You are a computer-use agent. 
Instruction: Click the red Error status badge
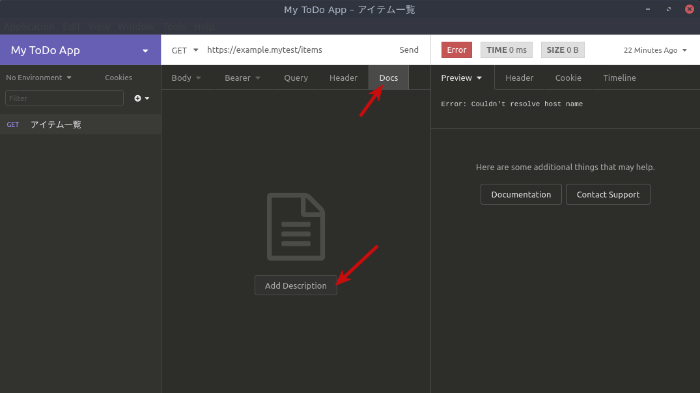(x=456, y=50)
